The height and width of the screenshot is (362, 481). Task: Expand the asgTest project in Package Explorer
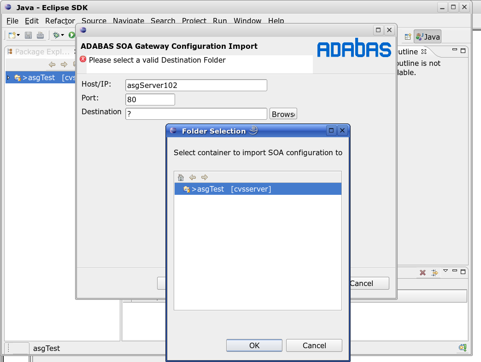coord(9,77)
